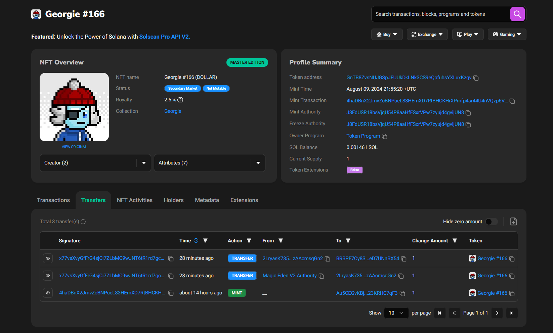Image resolution: width=553 pixels, height=333 pixels.
Task: Open the royalty help question icon
Action: coord(180,100)
